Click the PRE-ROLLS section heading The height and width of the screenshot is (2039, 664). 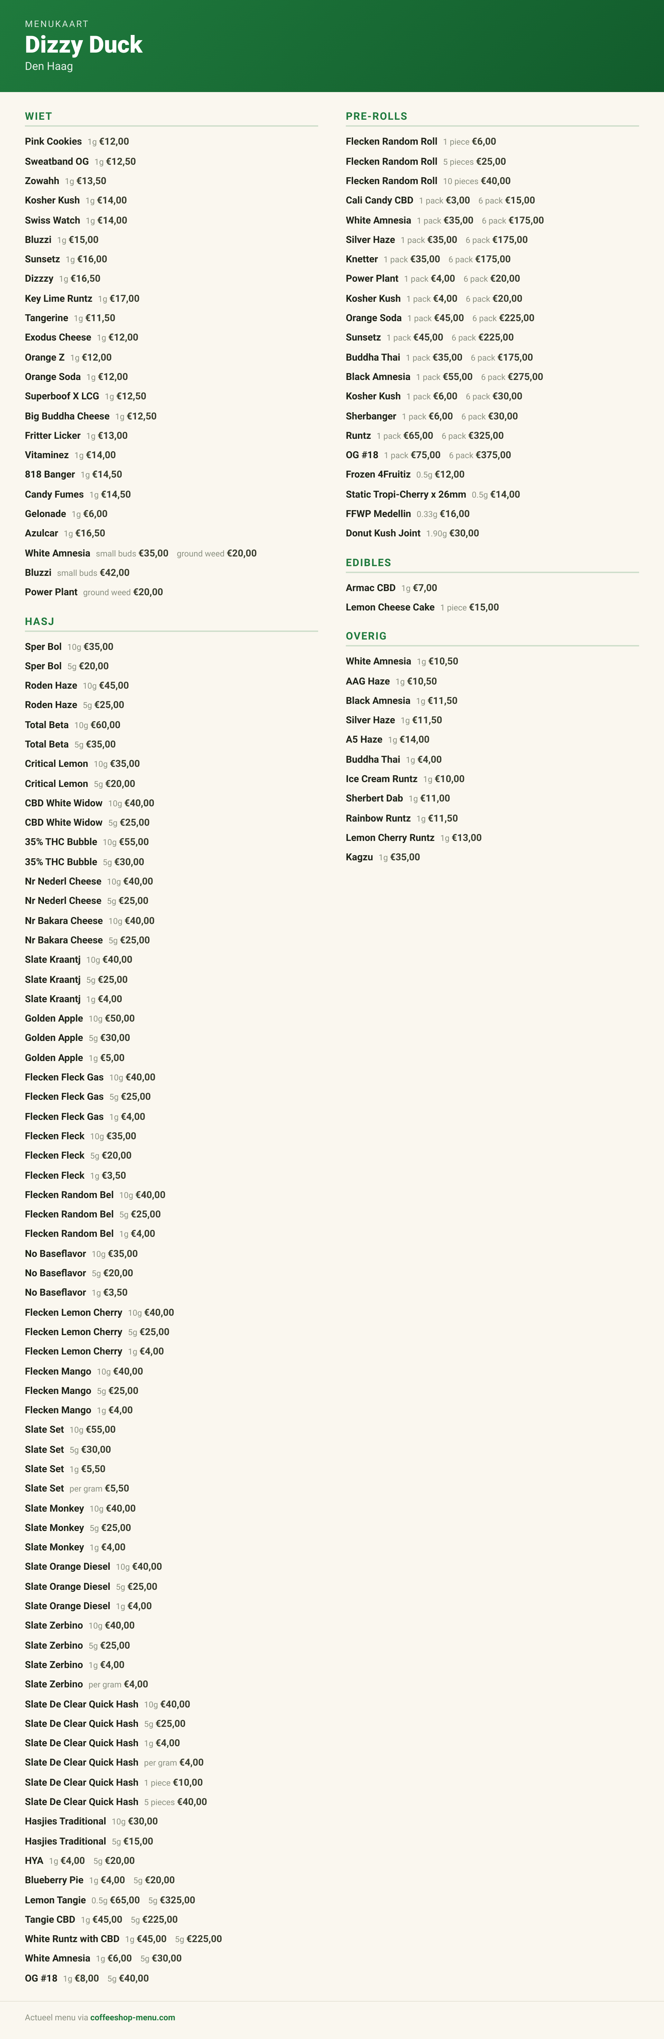click(x=377, y=116)
